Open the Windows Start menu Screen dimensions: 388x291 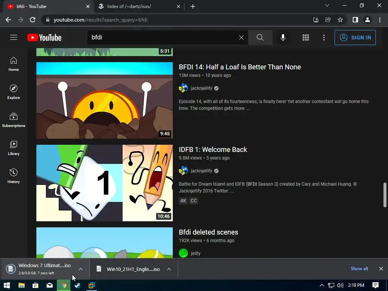pyautogui.click(x=7, y=285)
